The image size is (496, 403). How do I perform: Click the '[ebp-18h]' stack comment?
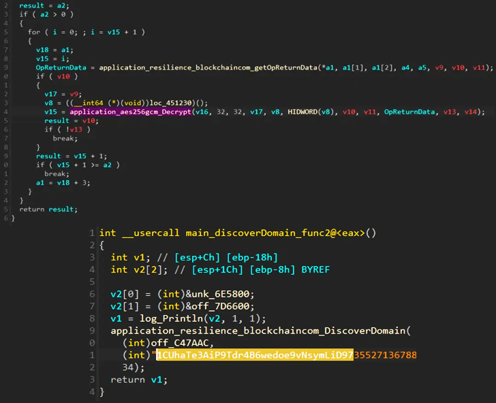pyautogui.click(x=252, y=257)
